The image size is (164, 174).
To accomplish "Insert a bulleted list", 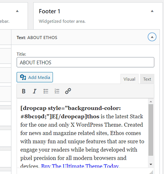I will click(x=46, y=91).
